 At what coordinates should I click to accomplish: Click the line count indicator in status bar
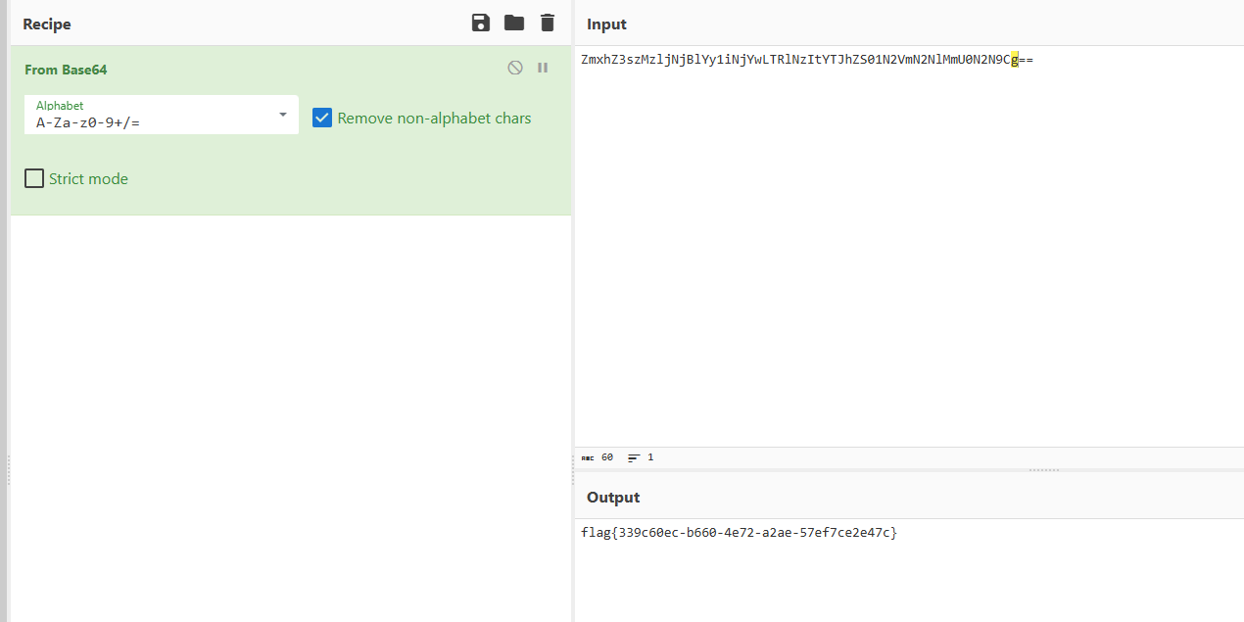pos(641,457)
